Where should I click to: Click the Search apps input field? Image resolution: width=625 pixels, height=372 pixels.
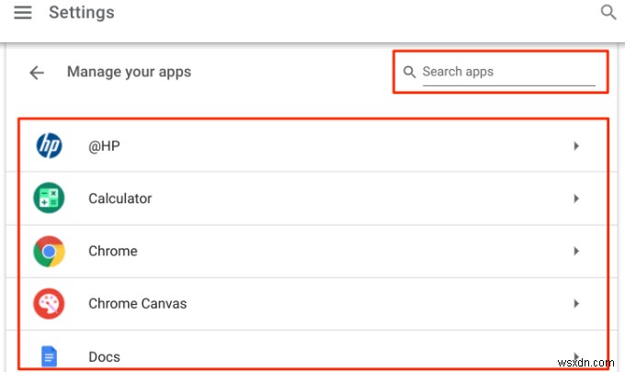click(508, 72)
